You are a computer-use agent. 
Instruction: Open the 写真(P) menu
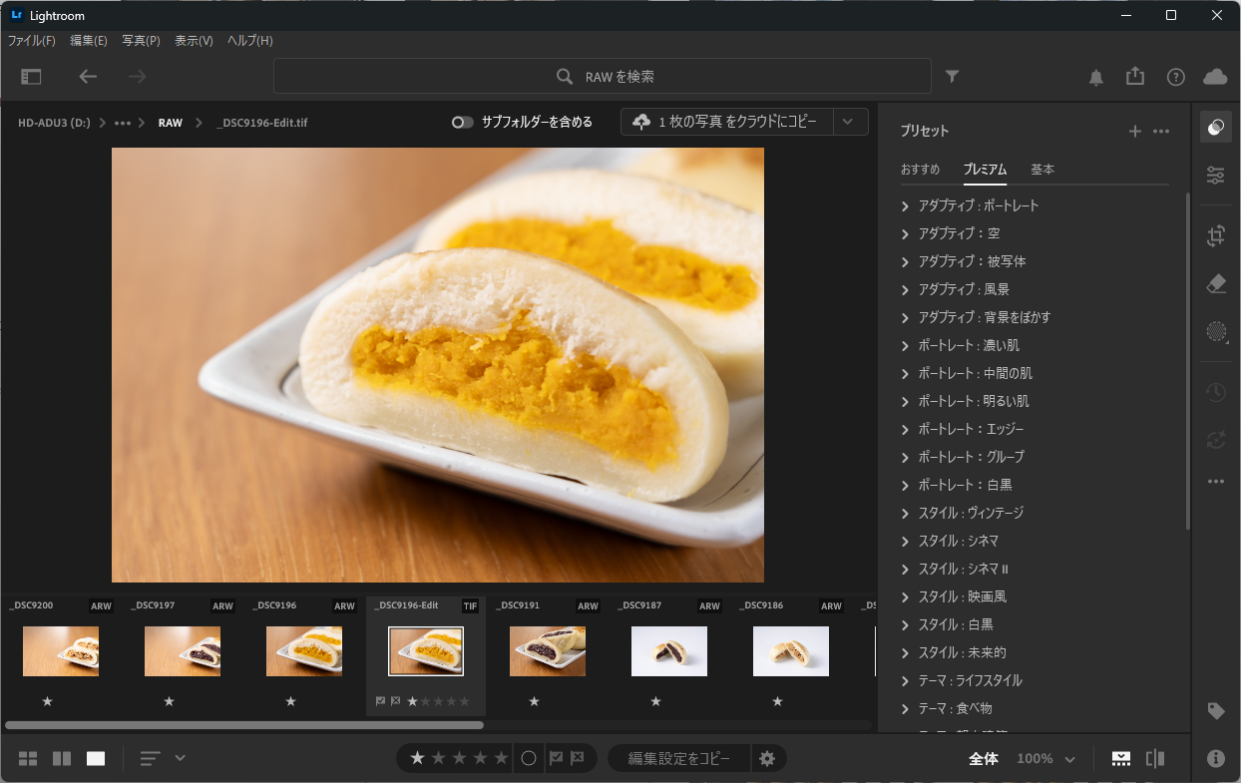click(141, 41)
